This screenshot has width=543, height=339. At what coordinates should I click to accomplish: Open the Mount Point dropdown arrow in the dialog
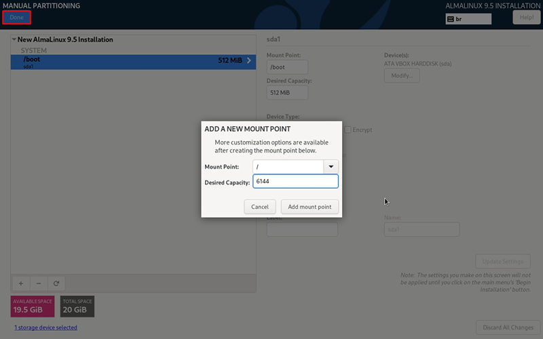tap(331, 167)
